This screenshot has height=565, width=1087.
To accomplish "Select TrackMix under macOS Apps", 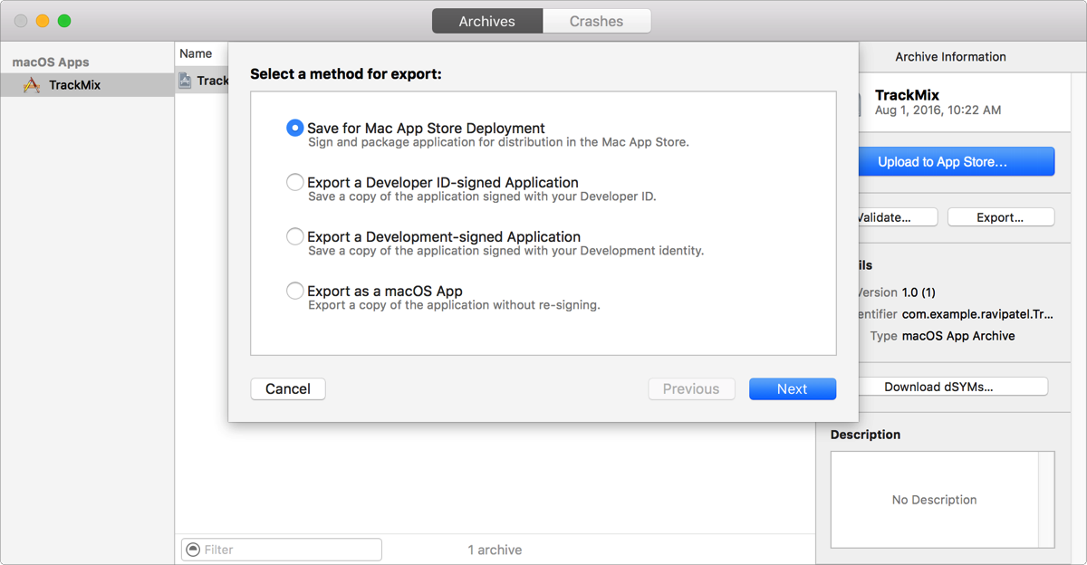I will click(x=74, y=85).
